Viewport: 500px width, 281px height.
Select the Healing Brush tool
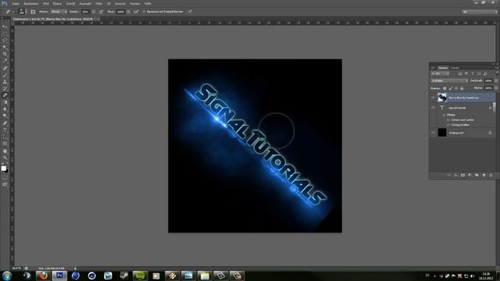pyautogui.click(x=5, y=68)
